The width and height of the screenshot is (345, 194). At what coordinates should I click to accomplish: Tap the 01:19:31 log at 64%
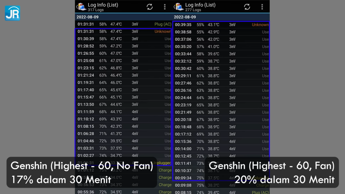(124, 83)
